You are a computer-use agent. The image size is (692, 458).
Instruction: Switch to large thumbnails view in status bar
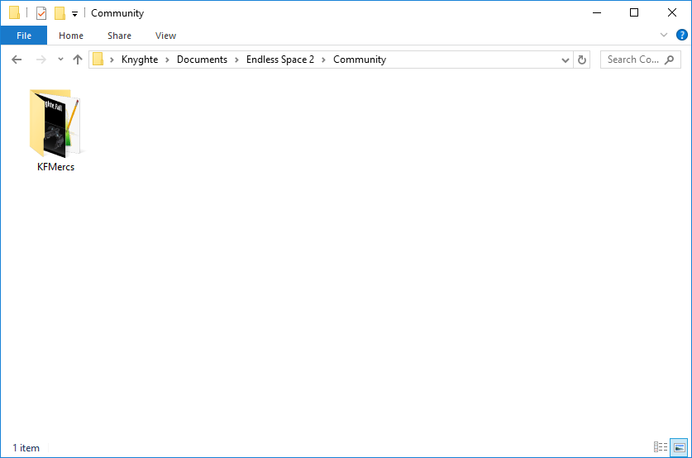pyautogui.click(x=678, y=447)
